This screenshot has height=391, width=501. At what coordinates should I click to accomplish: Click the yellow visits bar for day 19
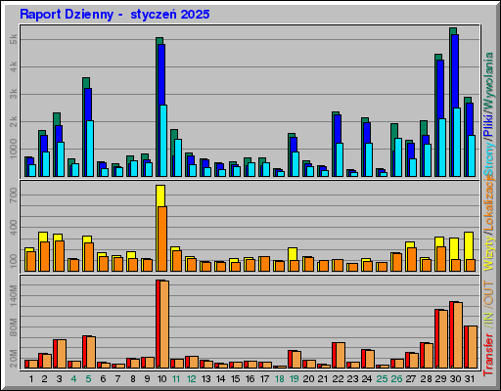(x=293, y=254)
